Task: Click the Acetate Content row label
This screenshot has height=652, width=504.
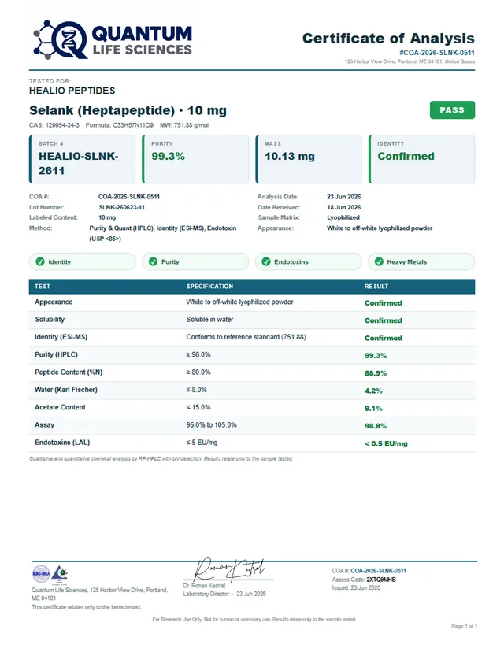Action: pyautogui.click(x=61, y=408)
